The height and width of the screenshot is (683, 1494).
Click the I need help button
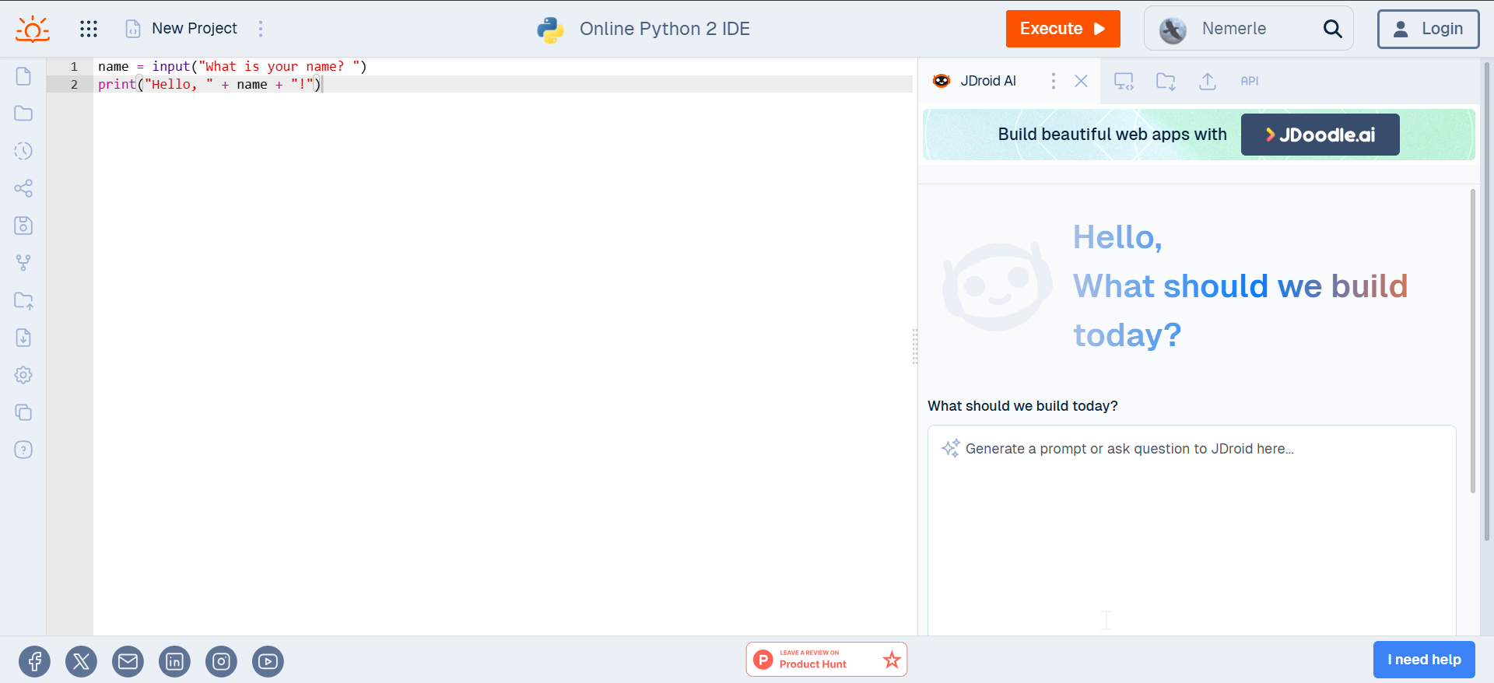[x=1424, y=660]
